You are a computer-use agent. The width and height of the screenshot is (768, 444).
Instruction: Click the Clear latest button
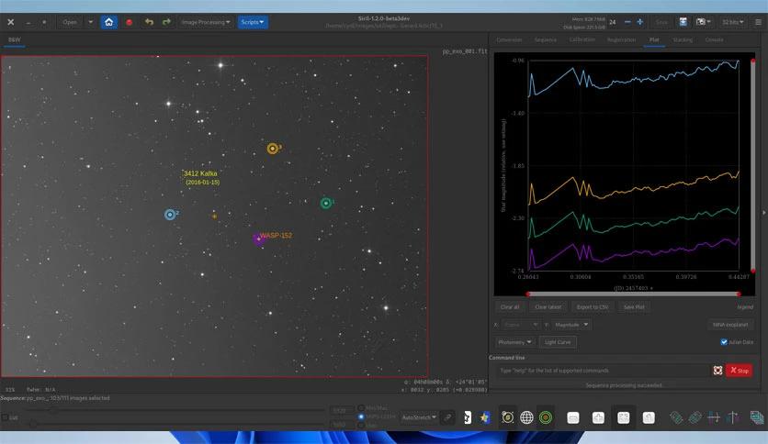pyautogui.click(x=548, y=307)
